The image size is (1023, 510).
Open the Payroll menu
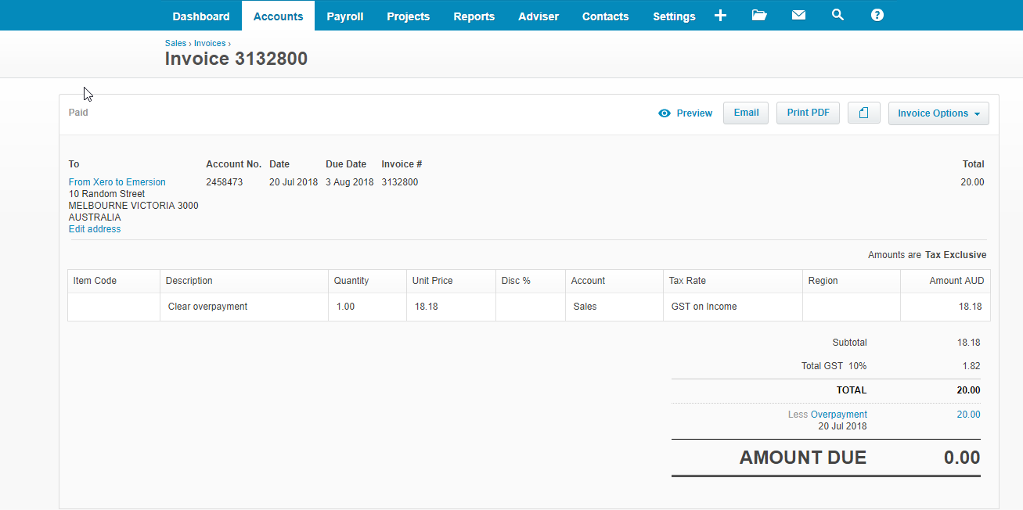pyautogui.click(x=344, y=16)
